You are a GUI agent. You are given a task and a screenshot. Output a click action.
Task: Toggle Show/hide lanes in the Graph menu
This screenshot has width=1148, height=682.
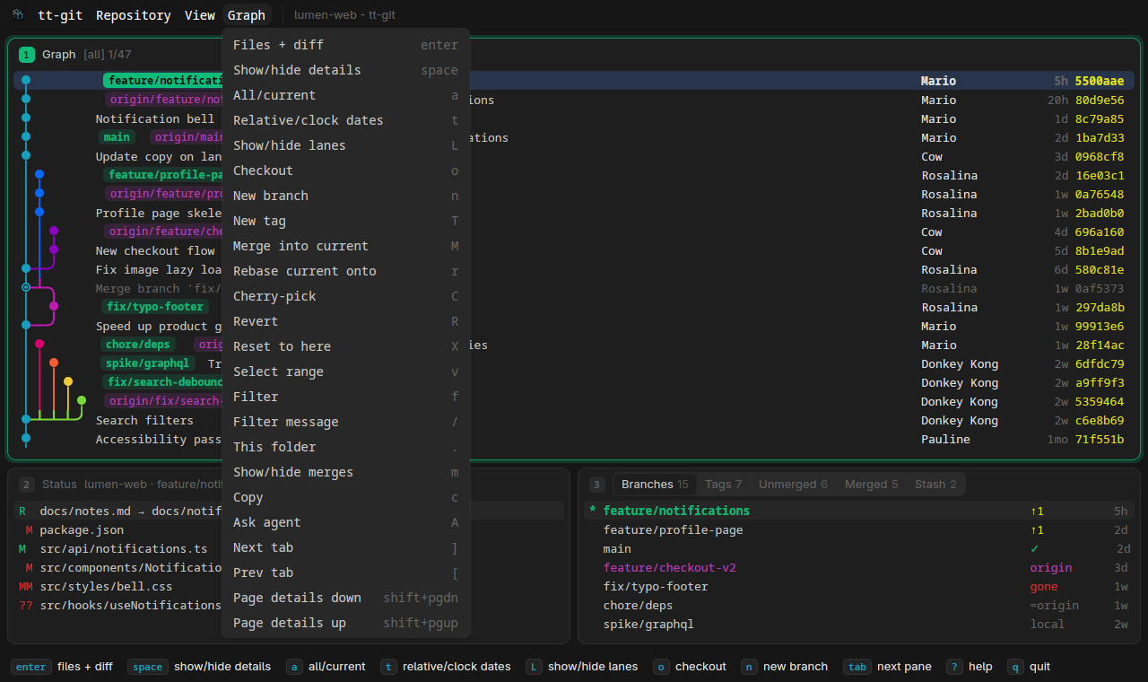click(346, 145)
